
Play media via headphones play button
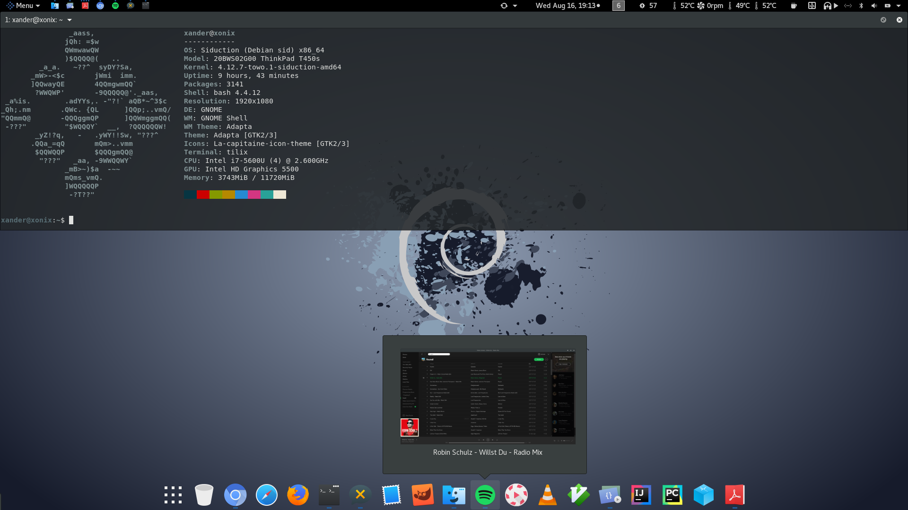[x=836, y=6]
